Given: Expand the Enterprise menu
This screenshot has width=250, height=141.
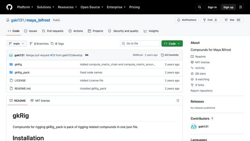Looking at the screenshot, I should tap(116, 7).
